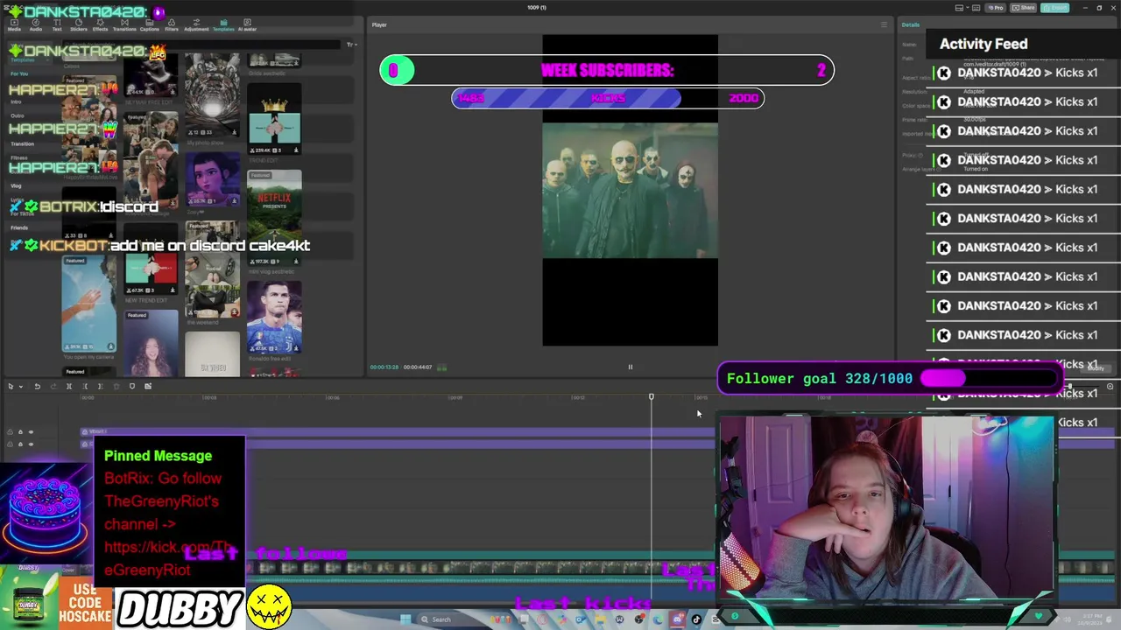
Task: Open the Effects panel icon
Action: [100, 24]
